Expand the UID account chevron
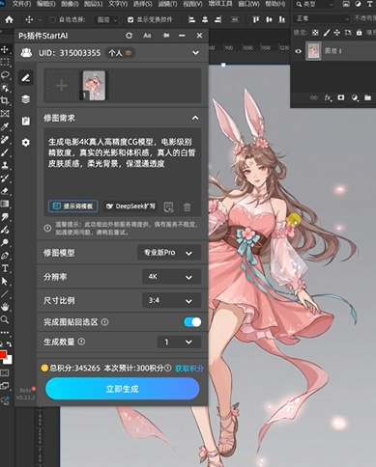Image resolution: width=376 pixels, height=467 pixels. pos(195,53)
